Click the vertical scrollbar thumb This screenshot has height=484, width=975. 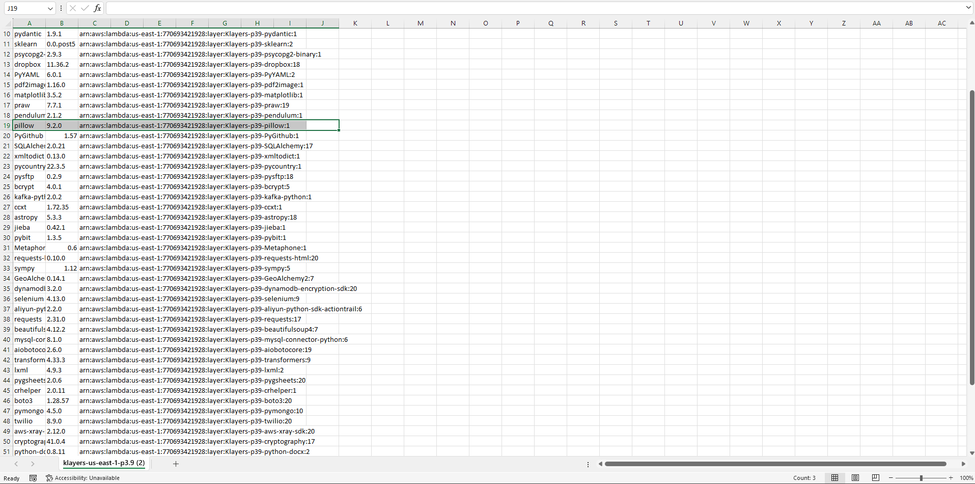tap(972, 237)
